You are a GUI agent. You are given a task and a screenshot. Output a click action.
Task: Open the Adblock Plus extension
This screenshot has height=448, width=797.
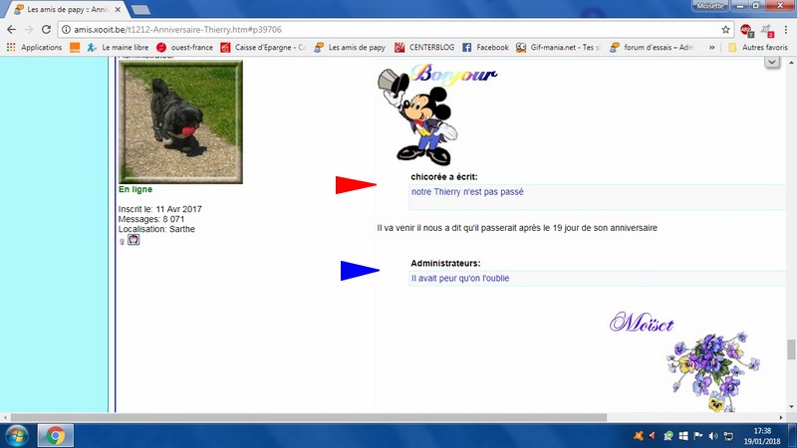pos(746,31)
